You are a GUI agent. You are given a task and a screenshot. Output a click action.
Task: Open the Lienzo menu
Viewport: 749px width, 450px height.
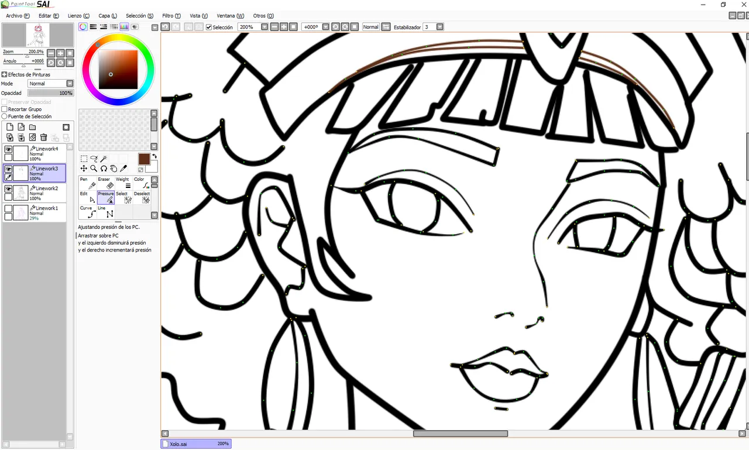click(x=78, y=16)
